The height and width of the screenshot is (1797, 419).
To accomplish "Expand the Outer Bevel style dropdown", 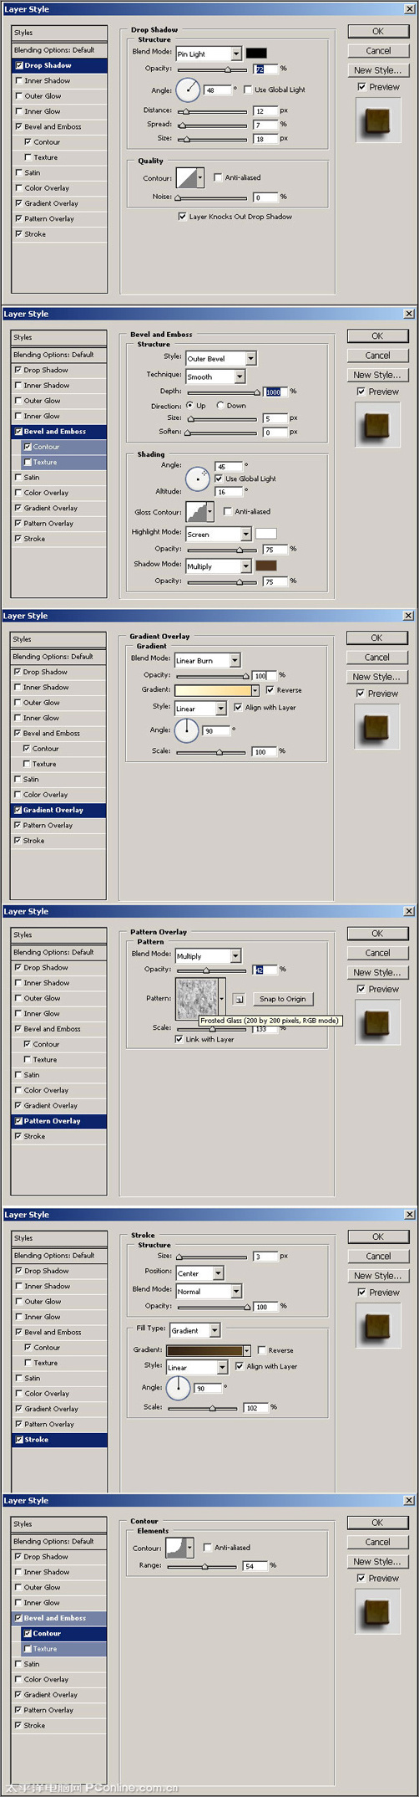I will (x=220, y=358).
